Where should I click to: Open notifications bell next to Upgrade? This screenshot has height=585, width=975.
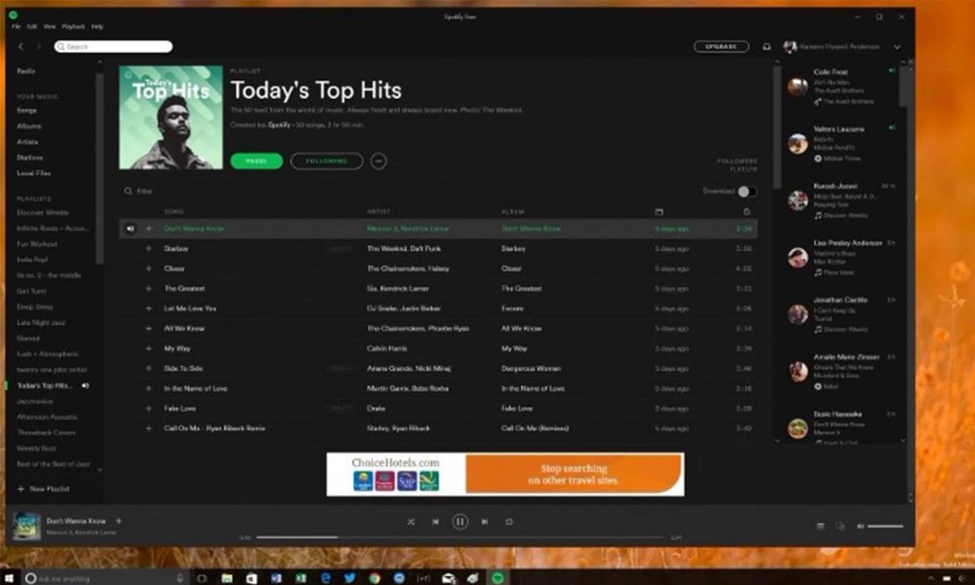pyautogui.click(x=767, y=46)
